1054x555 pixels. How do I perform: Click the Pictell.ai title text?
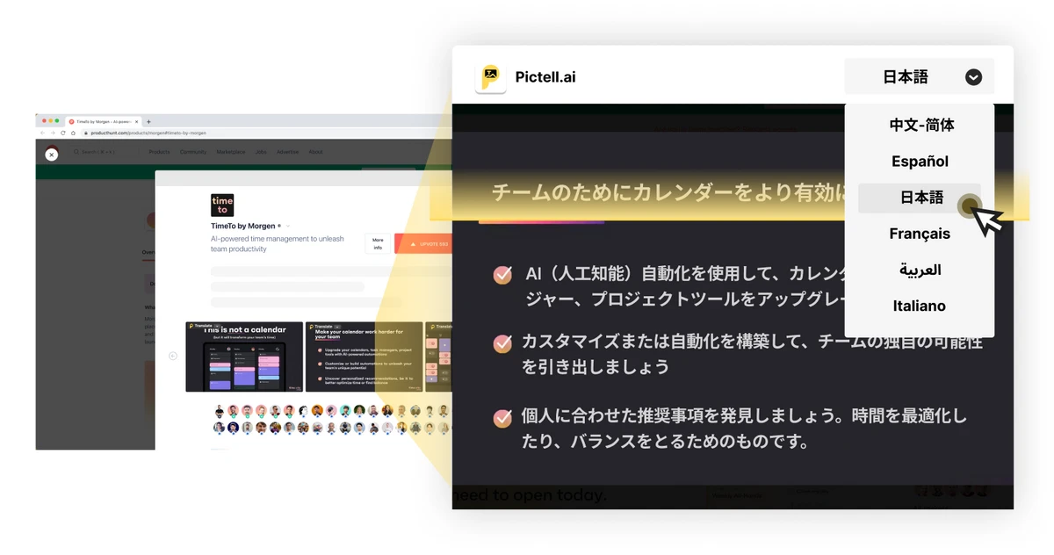pos(545,77)
